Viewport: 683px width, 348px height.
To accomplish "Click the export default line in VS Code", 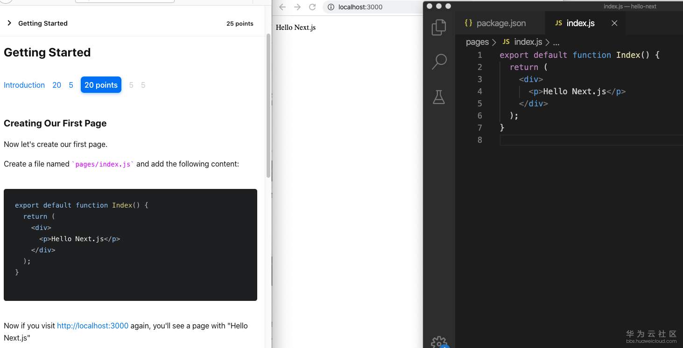I will tap(579, 55).
